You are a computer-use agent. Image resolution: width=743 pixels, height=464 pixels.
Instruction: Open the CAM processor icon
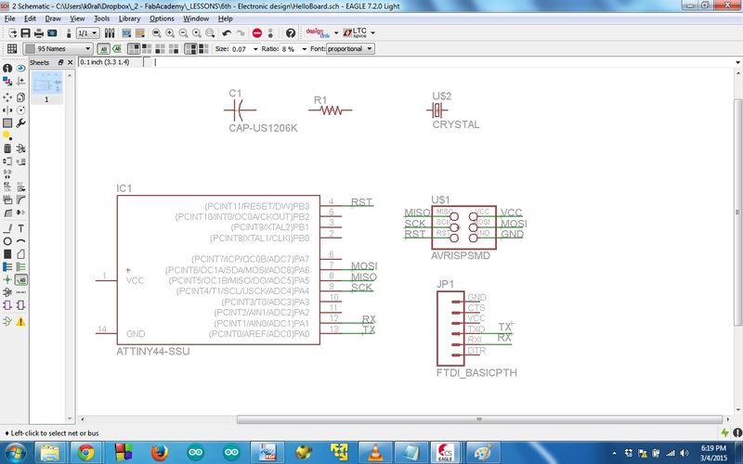pos(52,33)
